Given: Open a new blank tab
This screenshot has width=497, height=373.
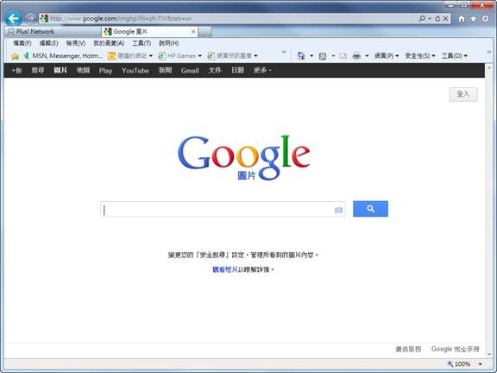Looking at the screenshot, I should click(205, 32).
